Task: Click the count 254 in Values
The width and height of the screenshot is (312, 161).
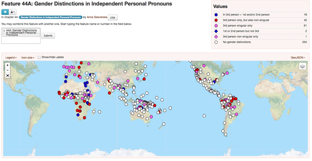Action: [x=304, y=42]
